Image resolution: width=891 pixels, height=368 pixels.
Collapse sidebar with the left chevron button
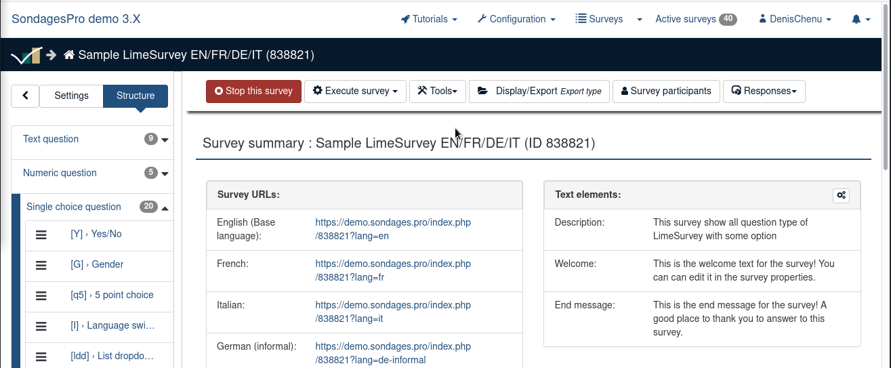click(25, 96)
